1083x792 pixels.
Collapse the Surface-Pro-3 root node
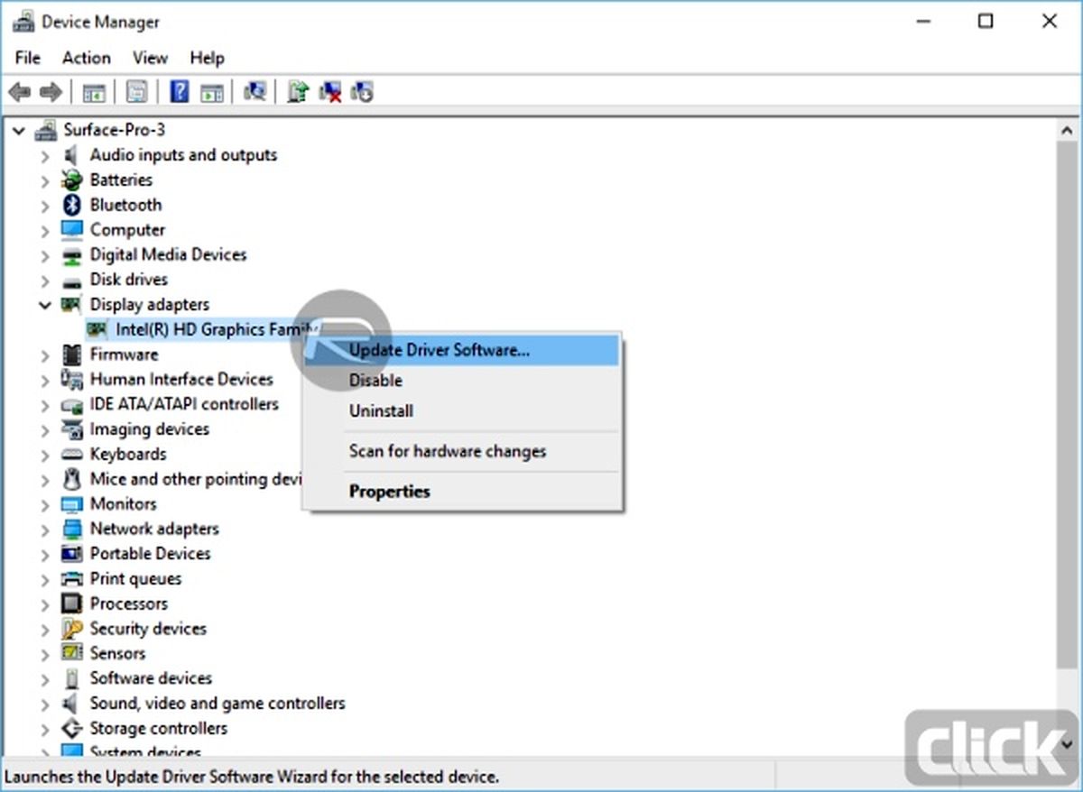[19, 131]
